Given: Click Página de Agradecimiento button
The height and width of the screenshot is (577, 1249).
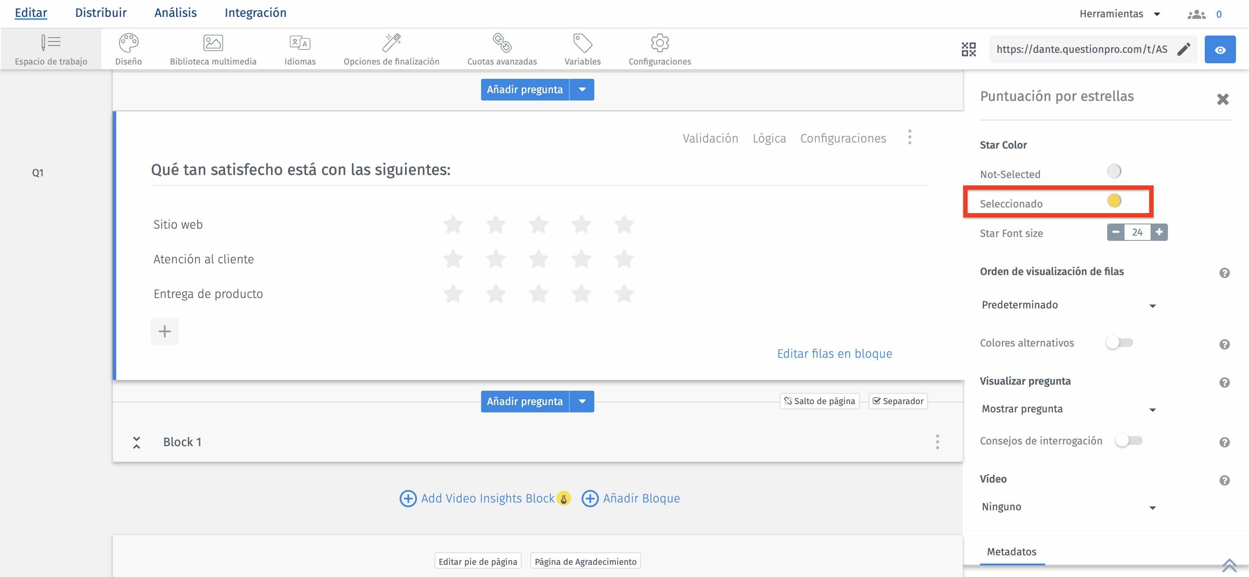Looking at the screenshot, I should [585, 561].
